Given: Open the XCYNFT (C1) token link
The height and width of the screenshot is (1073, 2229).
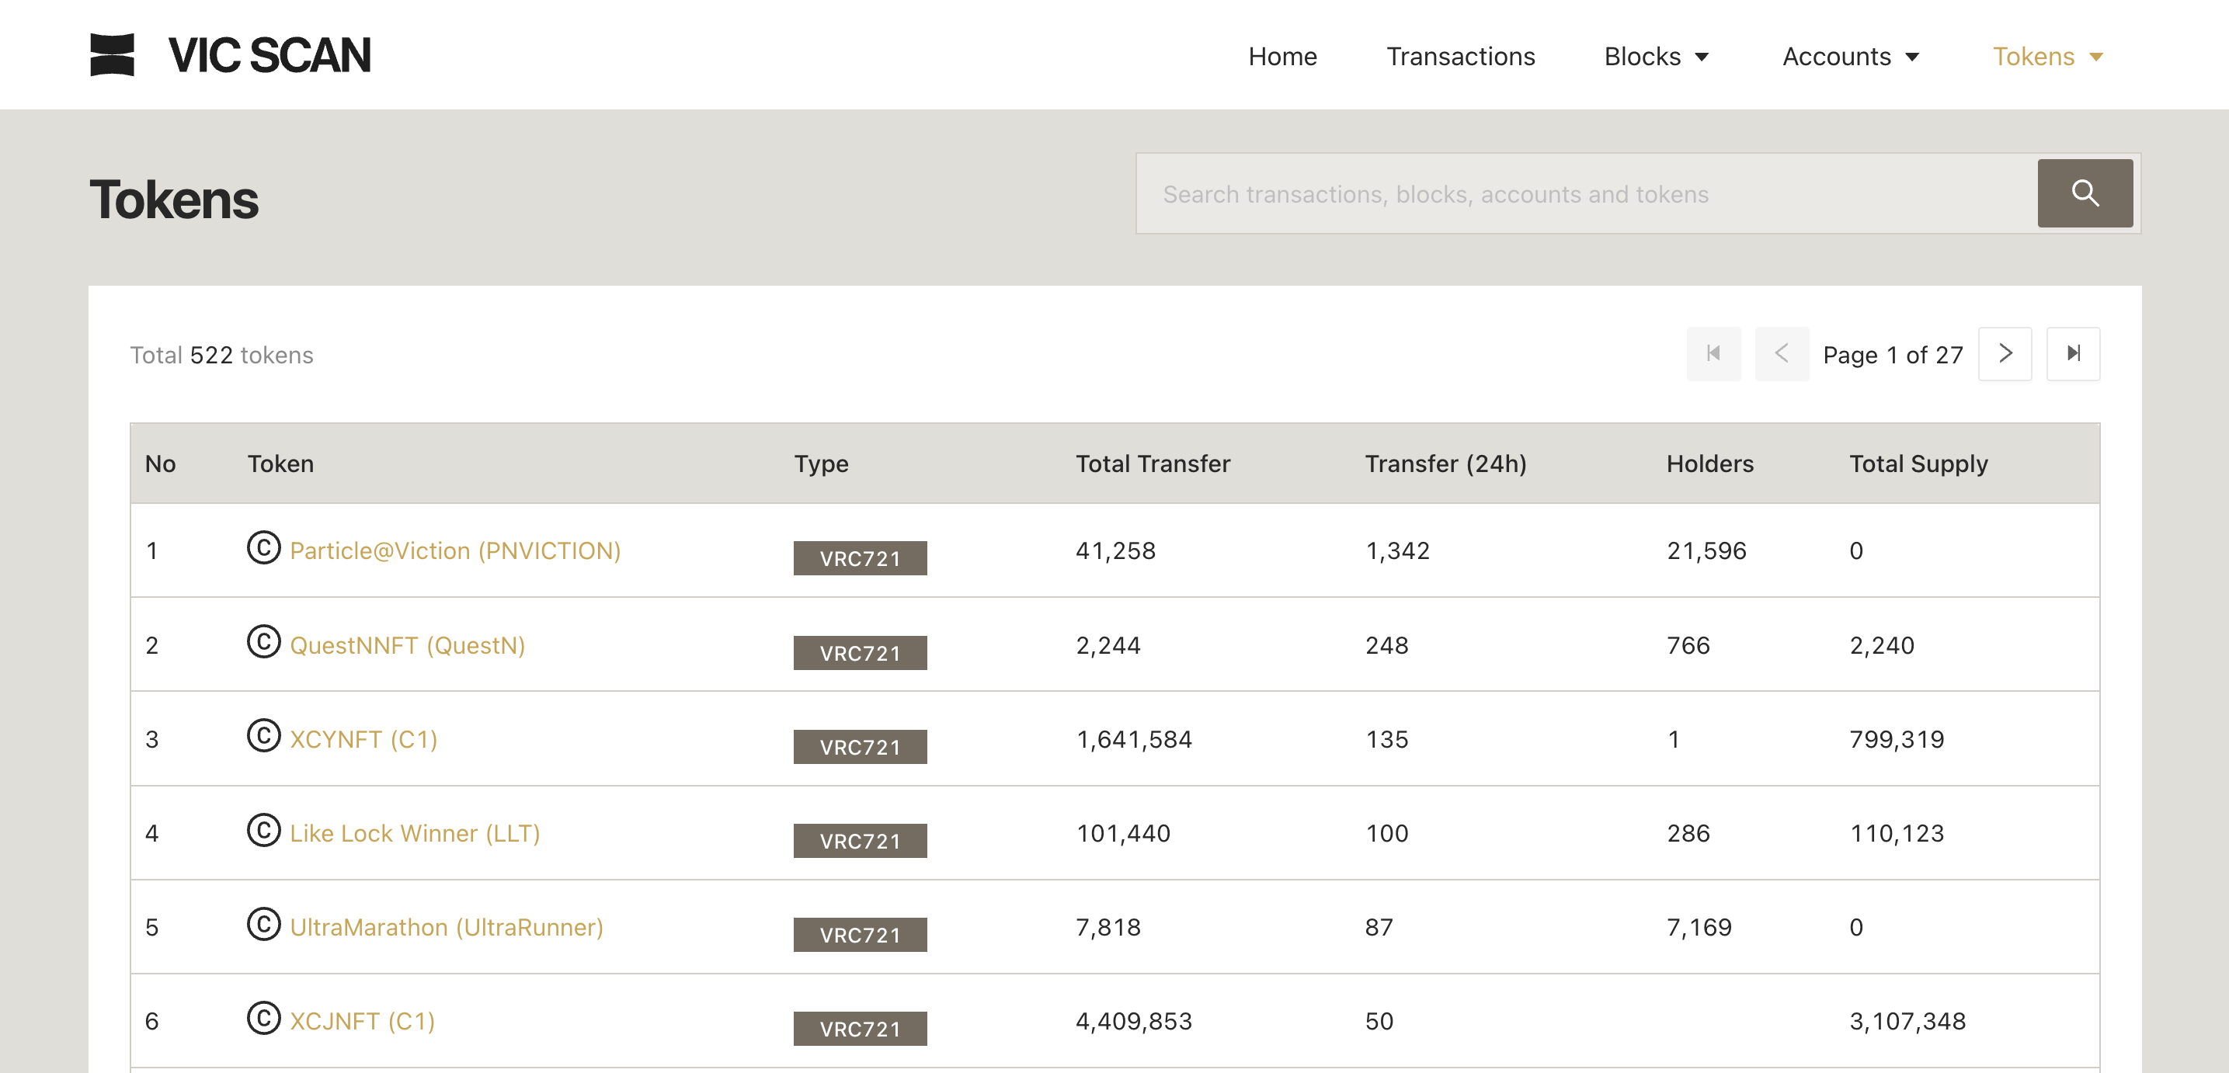Looking at the screenshot, I should click(x=363, y=739).
